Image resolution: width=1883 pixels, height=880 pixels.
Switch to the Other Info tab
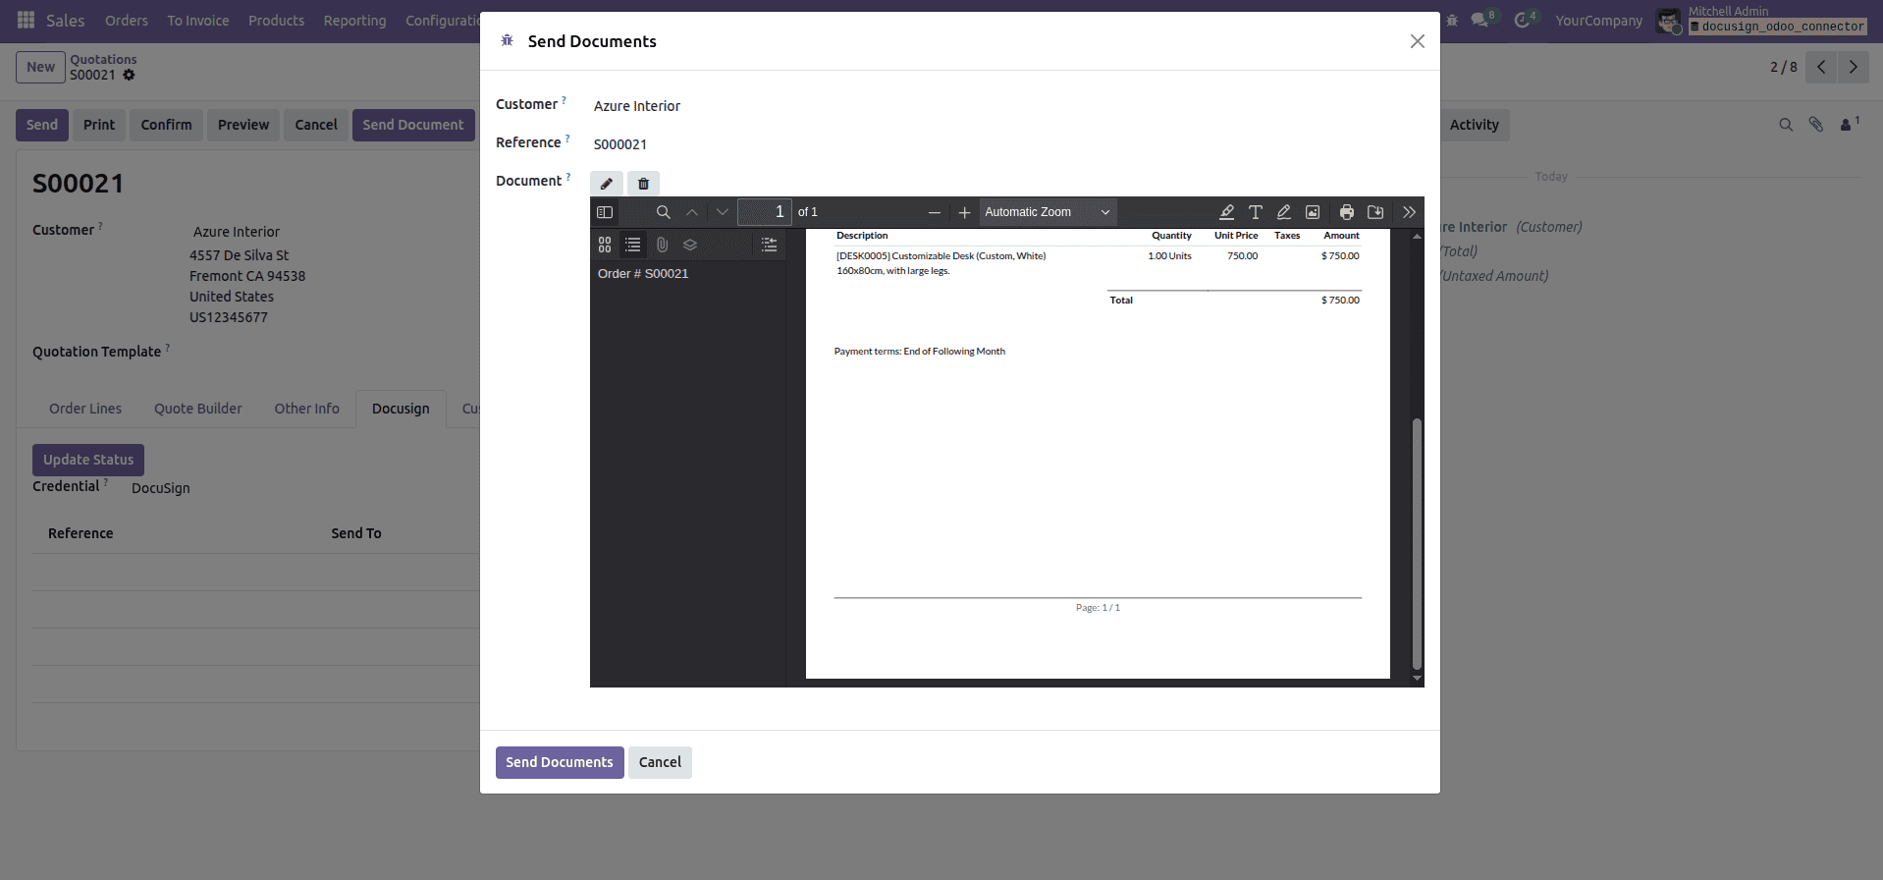[306, 409]
